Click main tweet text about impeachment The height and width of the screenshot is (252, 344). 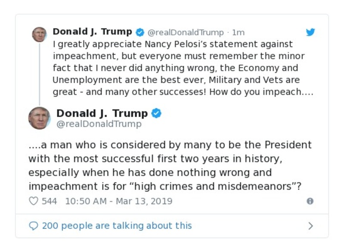170,165
